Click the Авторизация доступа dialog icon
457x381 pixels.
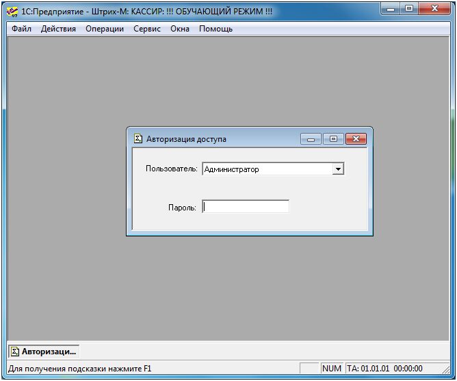pyautogui.click(x=138, y=138)
